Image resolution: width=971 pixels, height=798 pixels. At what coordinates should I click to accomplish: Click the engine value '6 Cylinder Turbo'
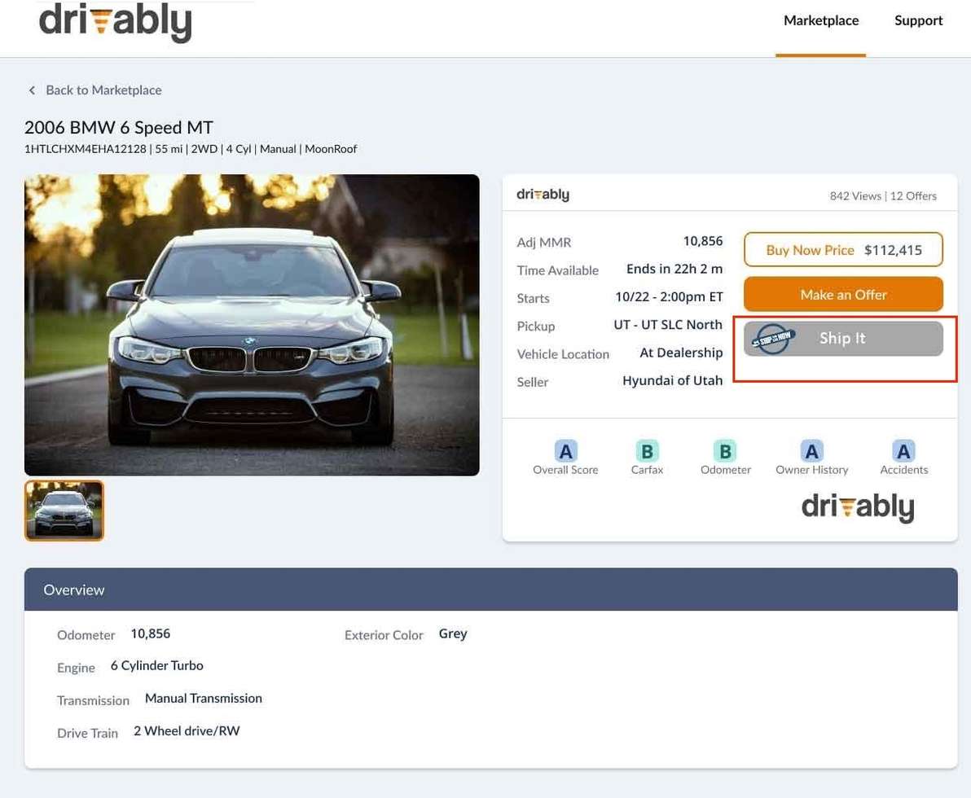[156, 665]
